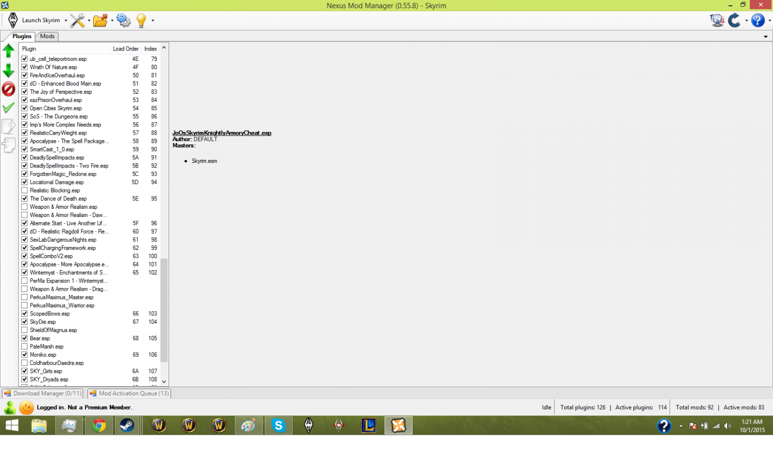The width and height of the screenshot is (773, 464).
Task: Open the dropdown arrow beside the lightbulb
Action: point(153,21)
